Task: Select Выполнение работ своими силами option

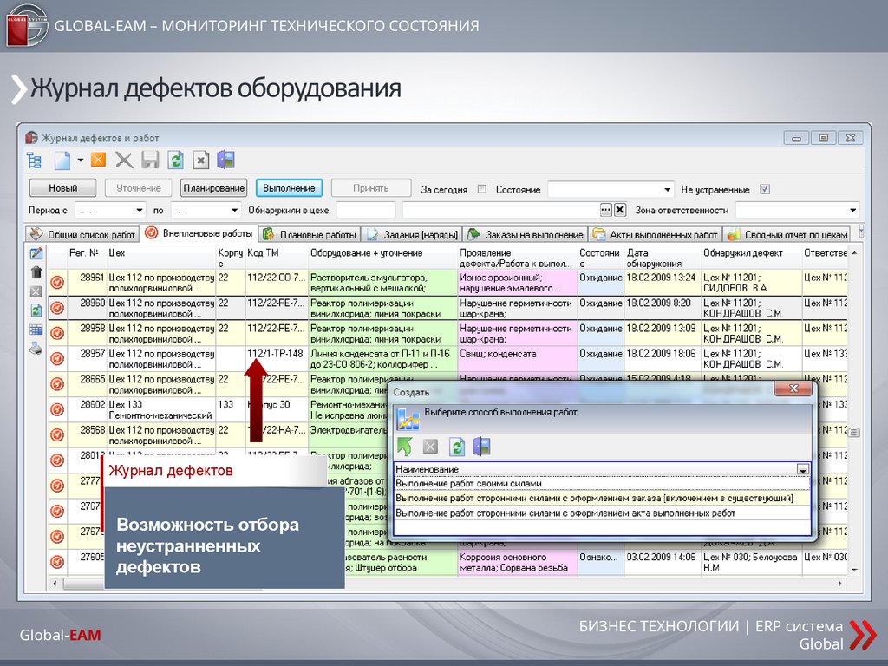Action: 602,484
